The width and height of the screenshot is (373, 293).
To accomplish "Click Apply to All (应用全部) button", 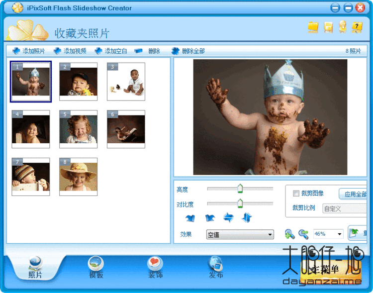I will click(x=353, y=194).
